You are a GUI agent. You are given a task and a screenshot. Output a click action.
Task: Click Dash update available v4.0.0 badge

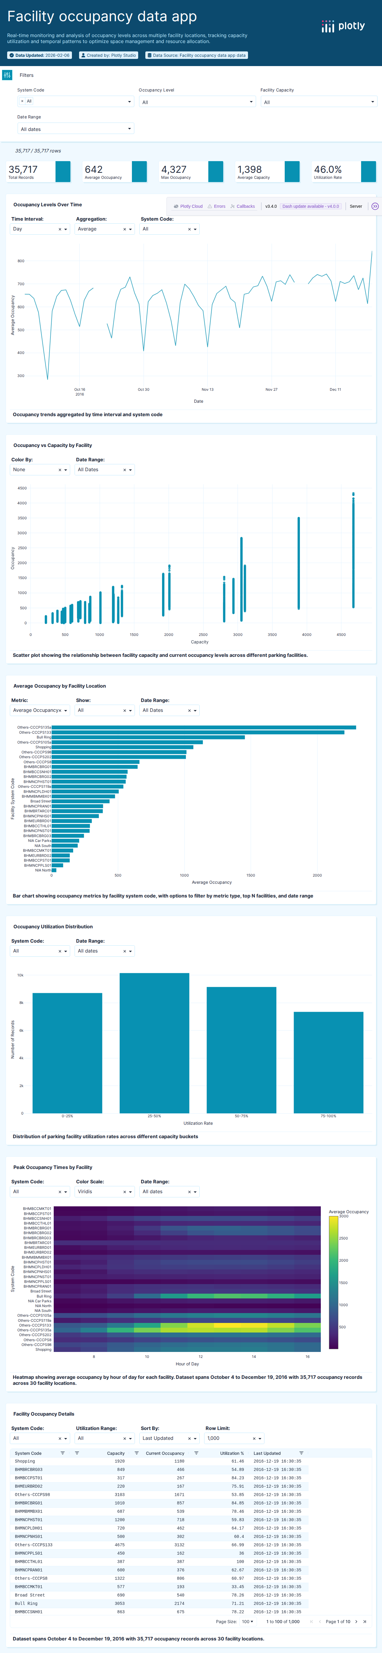[311, 207]
